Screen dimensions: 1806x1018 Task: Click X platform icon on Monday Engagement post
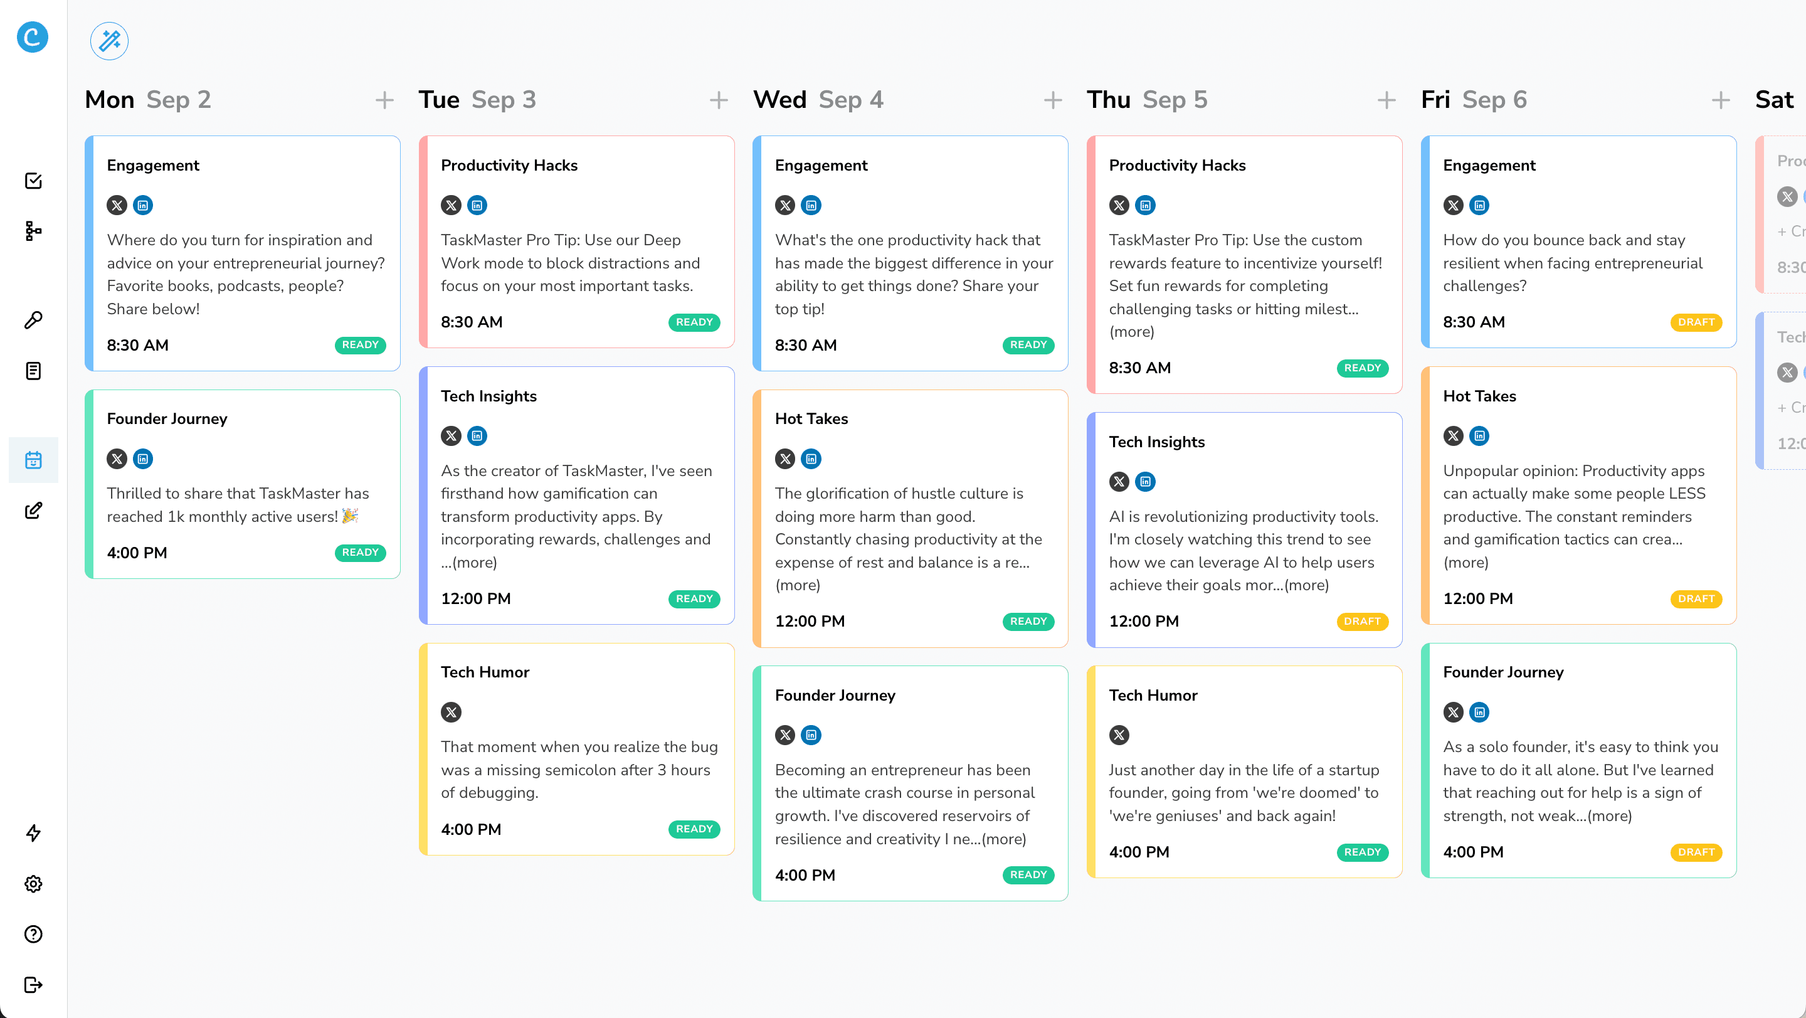[x=117, y=204]
